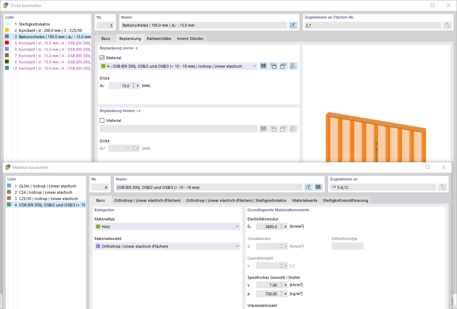Screen dimensions: 457x309
Task: Click edit material icon for front sheathing
Action: 283,66
